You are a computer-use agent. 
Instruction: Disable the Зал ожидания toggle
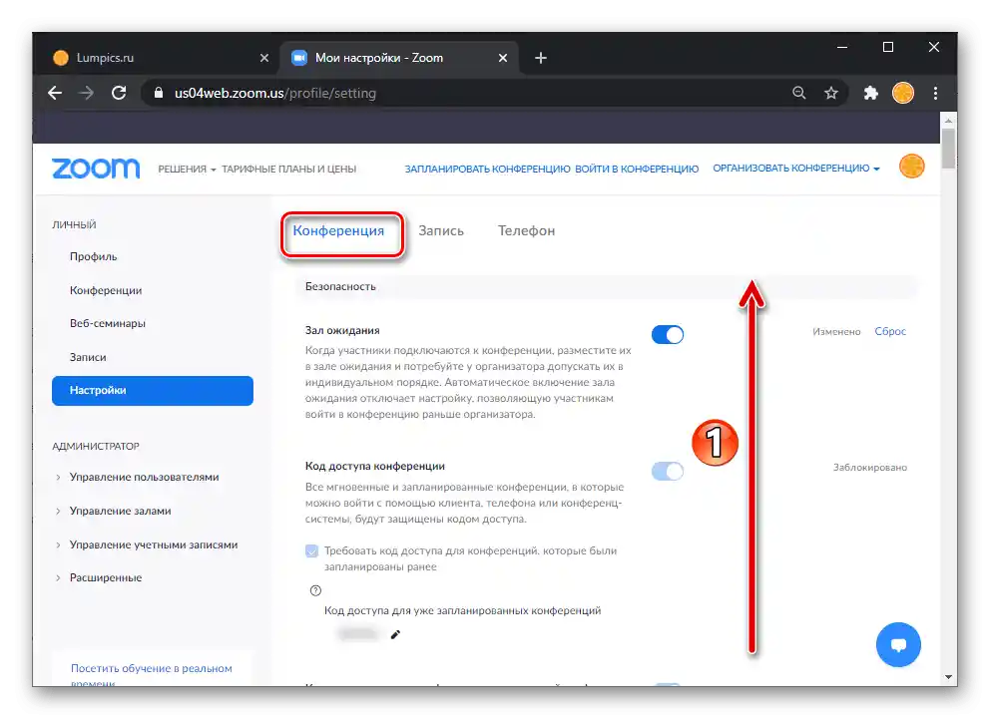tap(668, 334)
